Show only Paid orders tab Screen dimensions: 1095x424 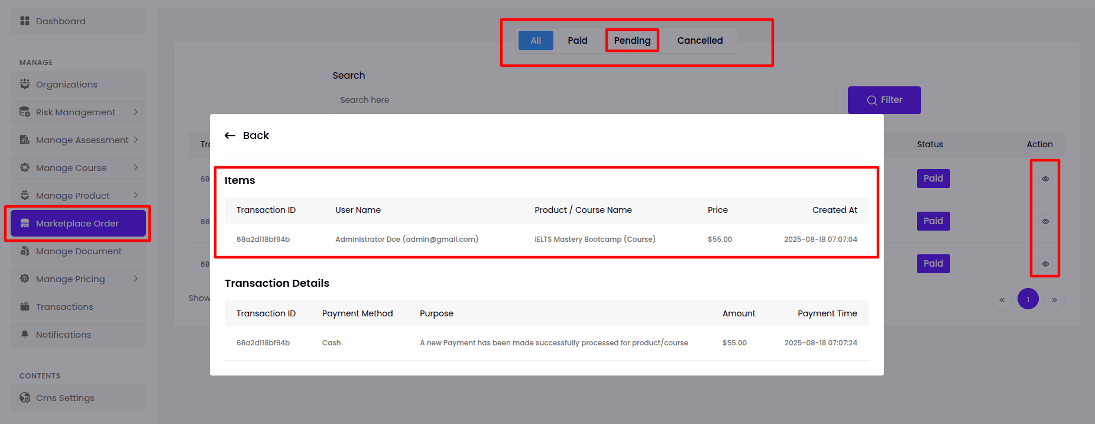pyautogui.click(x=577, y=41)
